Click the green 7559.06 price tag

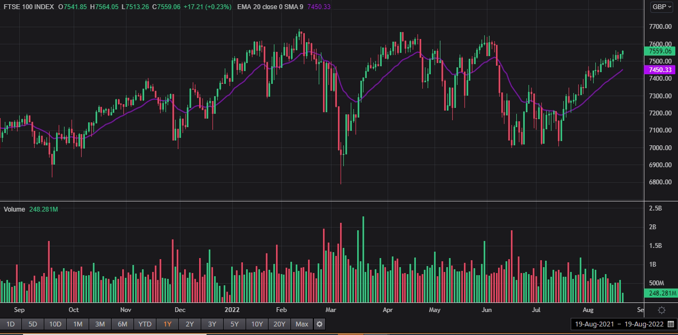[660, 51]
